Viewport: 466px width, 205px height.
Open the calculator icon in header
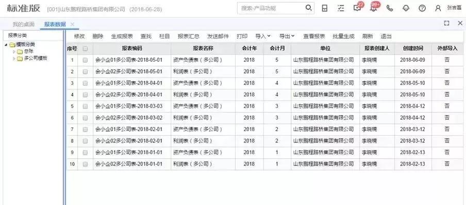325,8
